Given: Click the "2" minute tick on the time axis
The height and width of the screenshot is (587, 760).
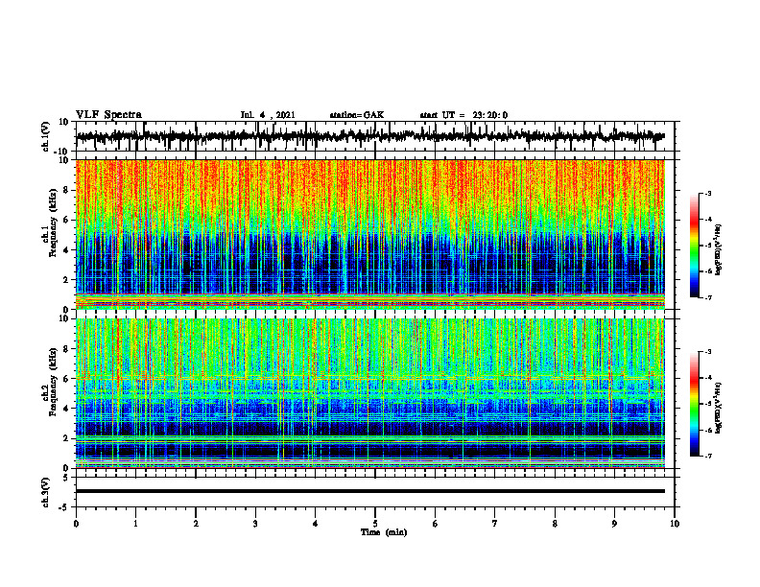Looking at the screenshot, I should click(x=196, y=524).
